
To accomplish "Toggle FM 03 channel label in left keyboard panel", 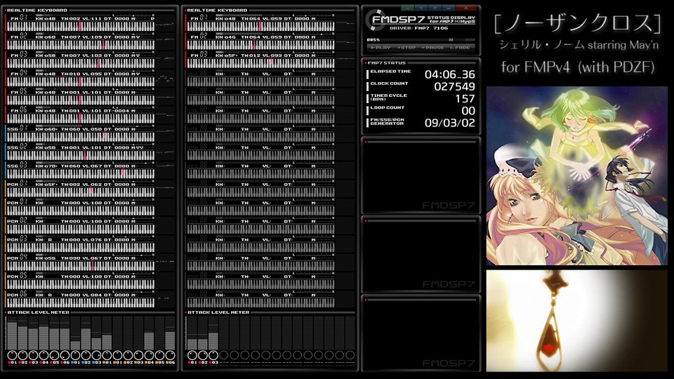I will point(18,55).
